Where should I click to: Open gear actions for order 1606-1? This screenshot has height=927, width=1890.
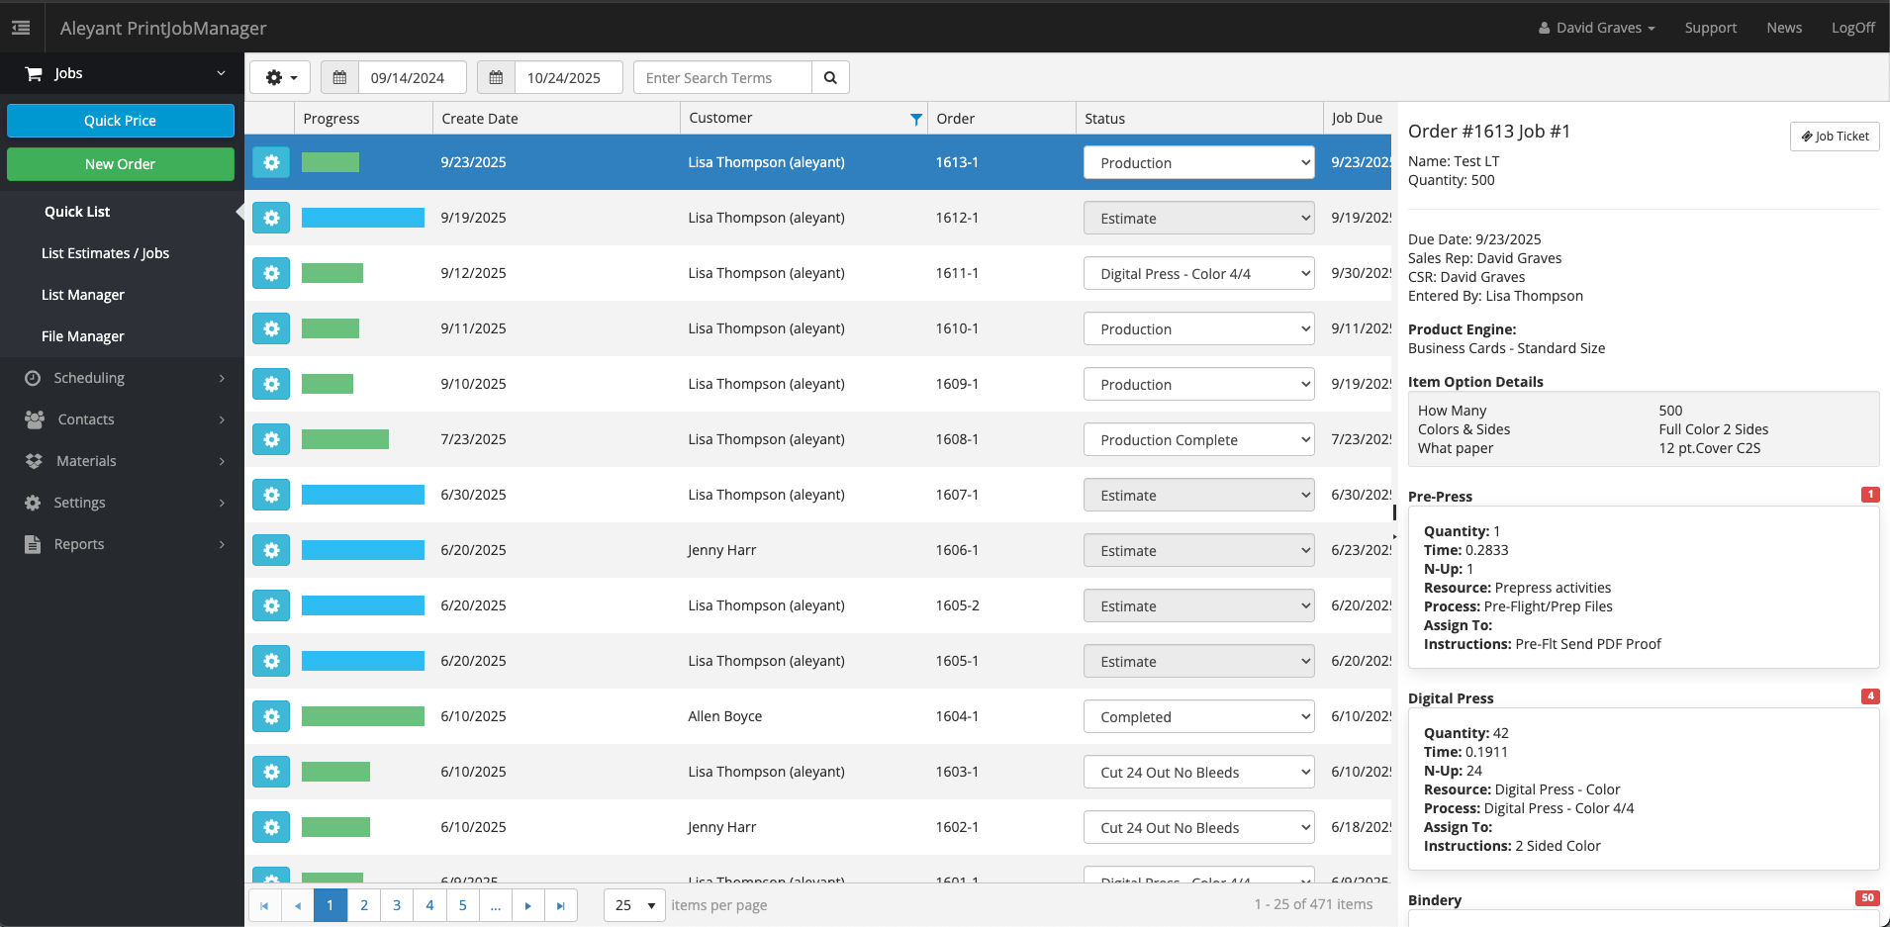[271, 550]
